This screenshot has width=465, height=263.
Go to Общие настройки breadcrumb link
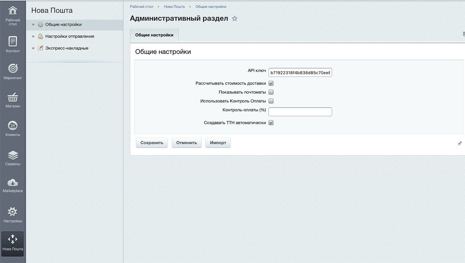(x=211, y=7)
